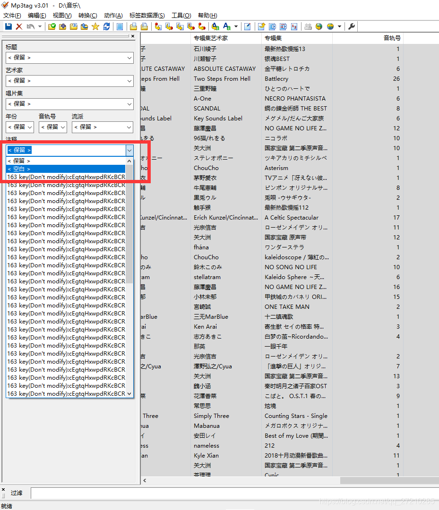The width and height of the screenshot is (439, 510).
Task: Expand tag sources dropdown arrow before wrench
Action: pos(339,26)
